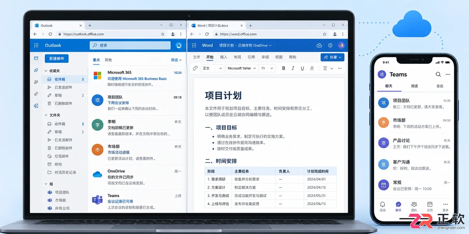The image size is (469, 234).
Task: Click 新建邮件 new mail button
Action: coord(57,58)
